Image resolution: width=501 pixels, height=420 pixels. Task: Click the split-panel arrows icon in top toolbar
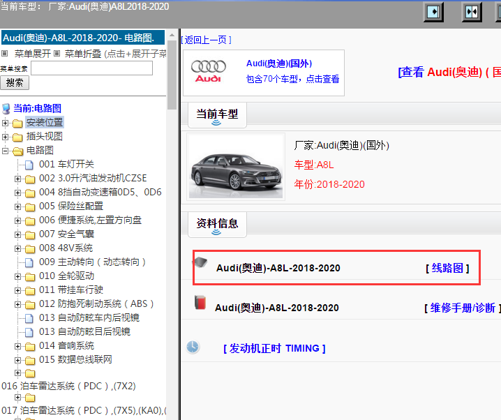coord(472,12)
